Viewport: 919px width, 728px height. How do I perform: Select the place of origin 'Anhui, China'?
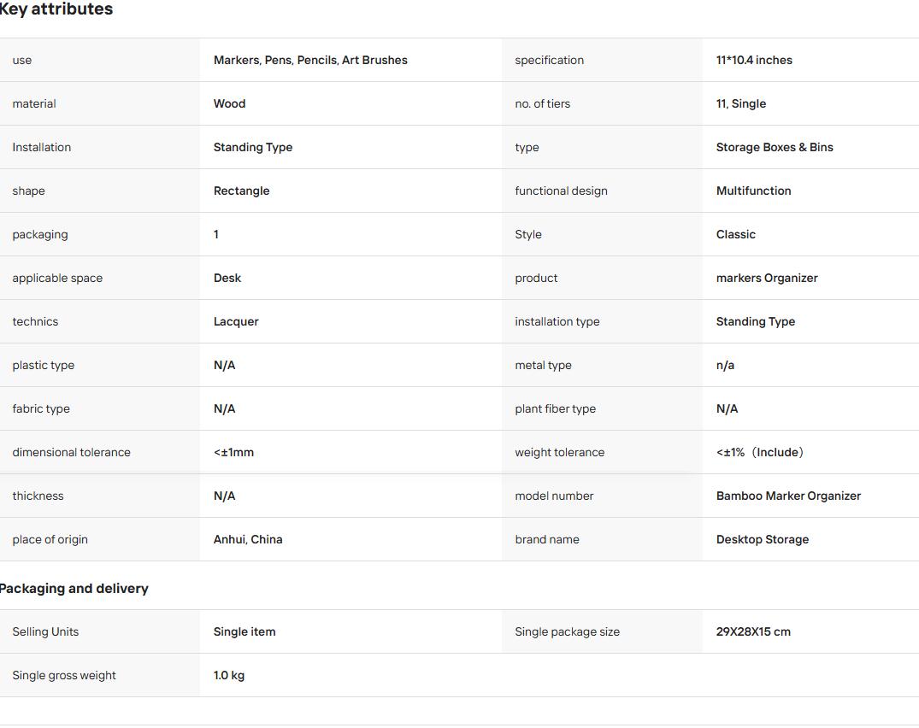pos(247,539)
